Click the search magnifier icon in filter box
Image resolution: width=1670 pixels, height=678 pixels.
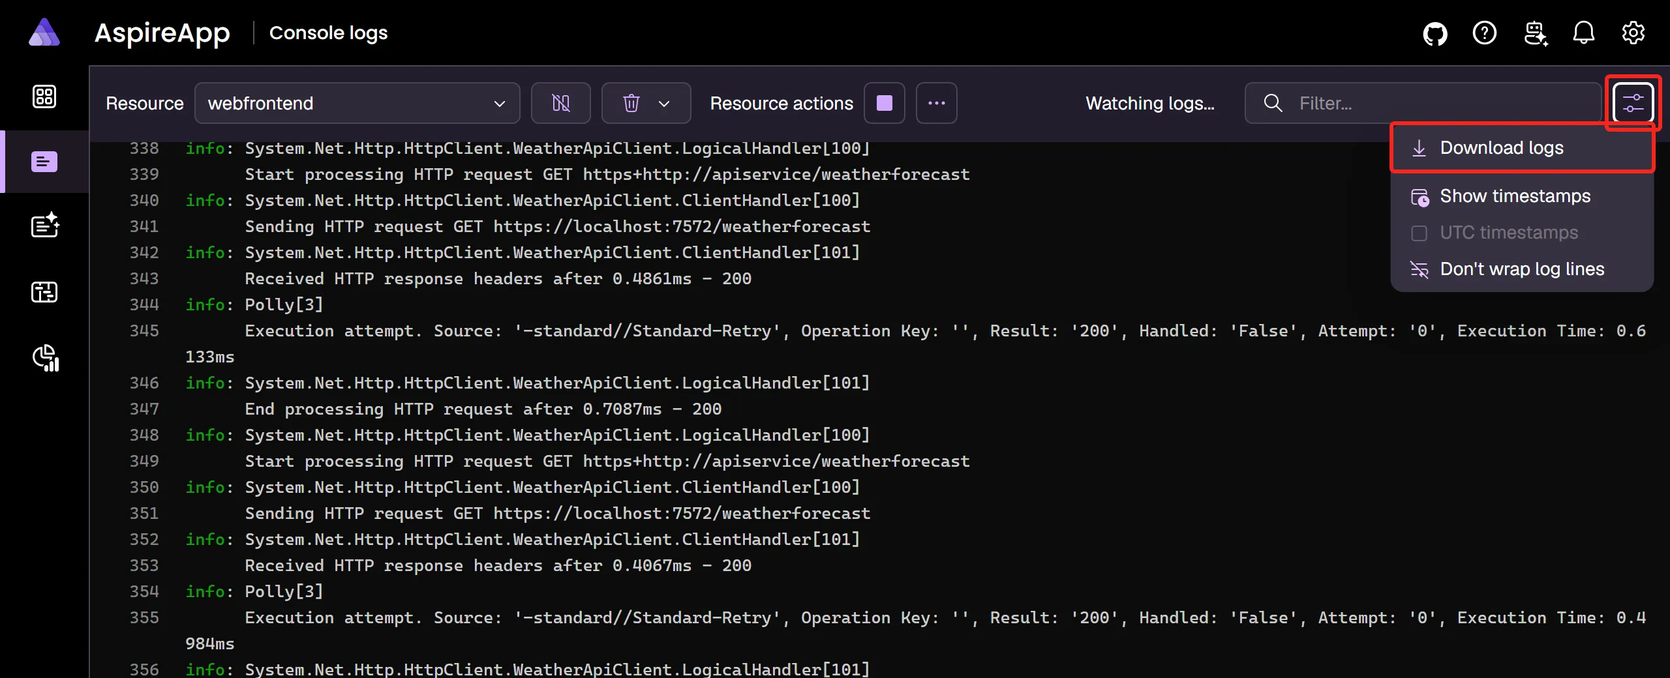click(x=1273, y=103)
